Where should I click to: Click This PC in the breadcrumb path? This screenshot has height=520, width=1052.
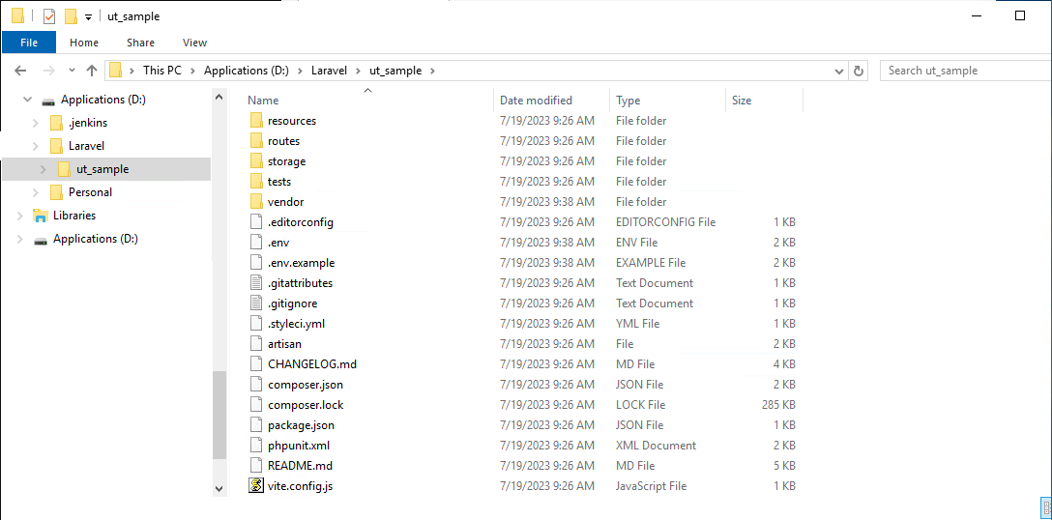[162, 71]
